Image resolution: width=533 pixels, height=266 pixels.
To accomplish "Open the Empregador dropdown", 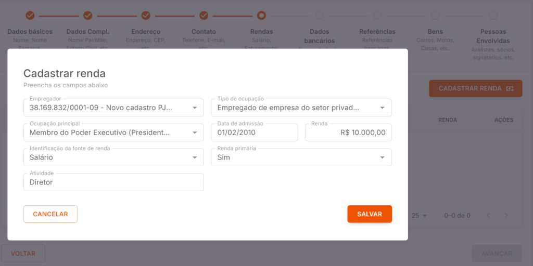I will (x=113, y=108).
